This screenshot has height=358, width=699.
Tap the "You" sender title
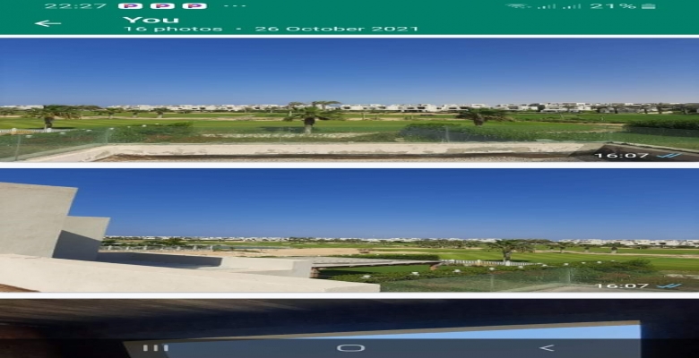[x=151, y=19]
